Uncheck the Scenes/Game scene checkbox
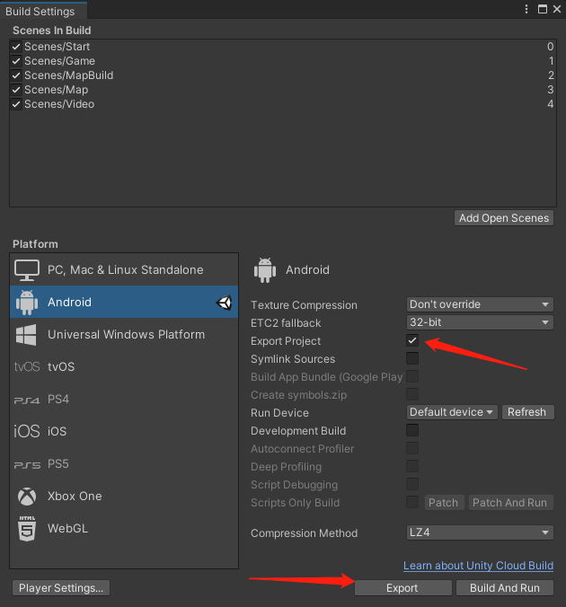This screenshot has height=607, width=566. click(x=16, y=61)
